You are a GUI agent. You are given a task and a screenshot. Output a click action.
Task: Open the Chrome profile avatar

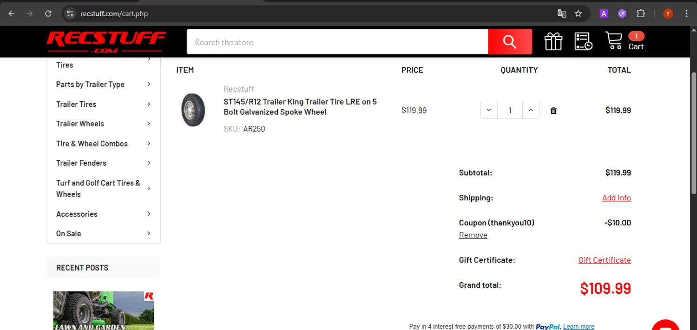coord(668,13)
